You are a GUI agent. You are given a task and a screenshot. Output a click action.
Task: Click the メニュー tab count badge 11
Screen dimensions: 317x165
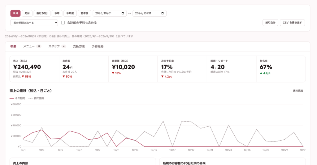(39, 46)
